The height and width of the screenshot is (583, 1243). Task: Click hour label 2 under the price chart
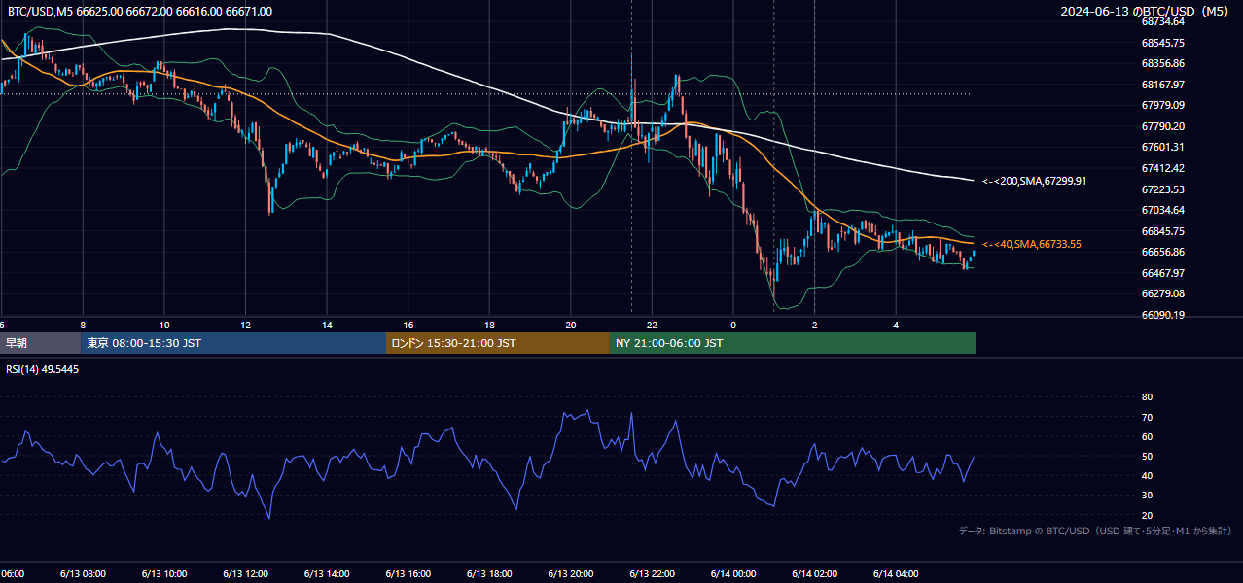coord(814,325)
